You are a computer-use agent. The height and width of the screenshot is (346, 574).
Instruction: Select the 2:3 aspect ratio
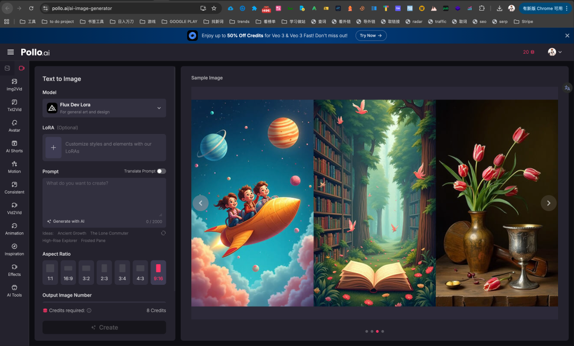(x=104, y=273)
